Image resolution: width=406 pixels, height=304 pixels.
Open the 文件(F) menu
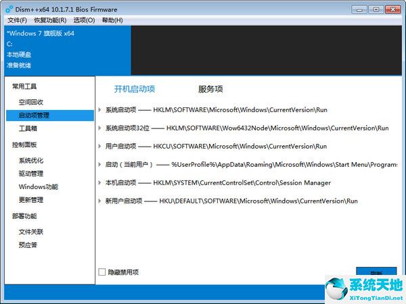coord(17,20)
